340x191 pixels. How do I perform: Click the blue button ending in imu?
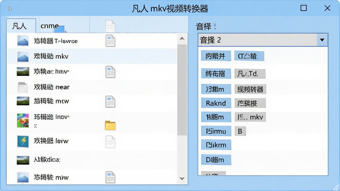click(216, 131)
